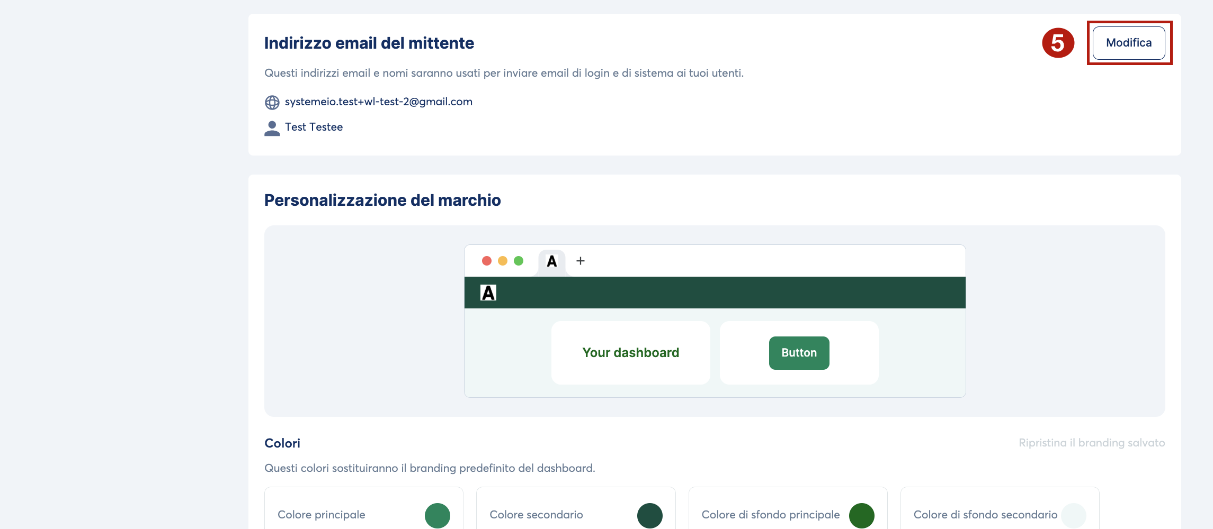Select the sender email systemeio.test+wl-test-2@gmail.com

(378, 102)
